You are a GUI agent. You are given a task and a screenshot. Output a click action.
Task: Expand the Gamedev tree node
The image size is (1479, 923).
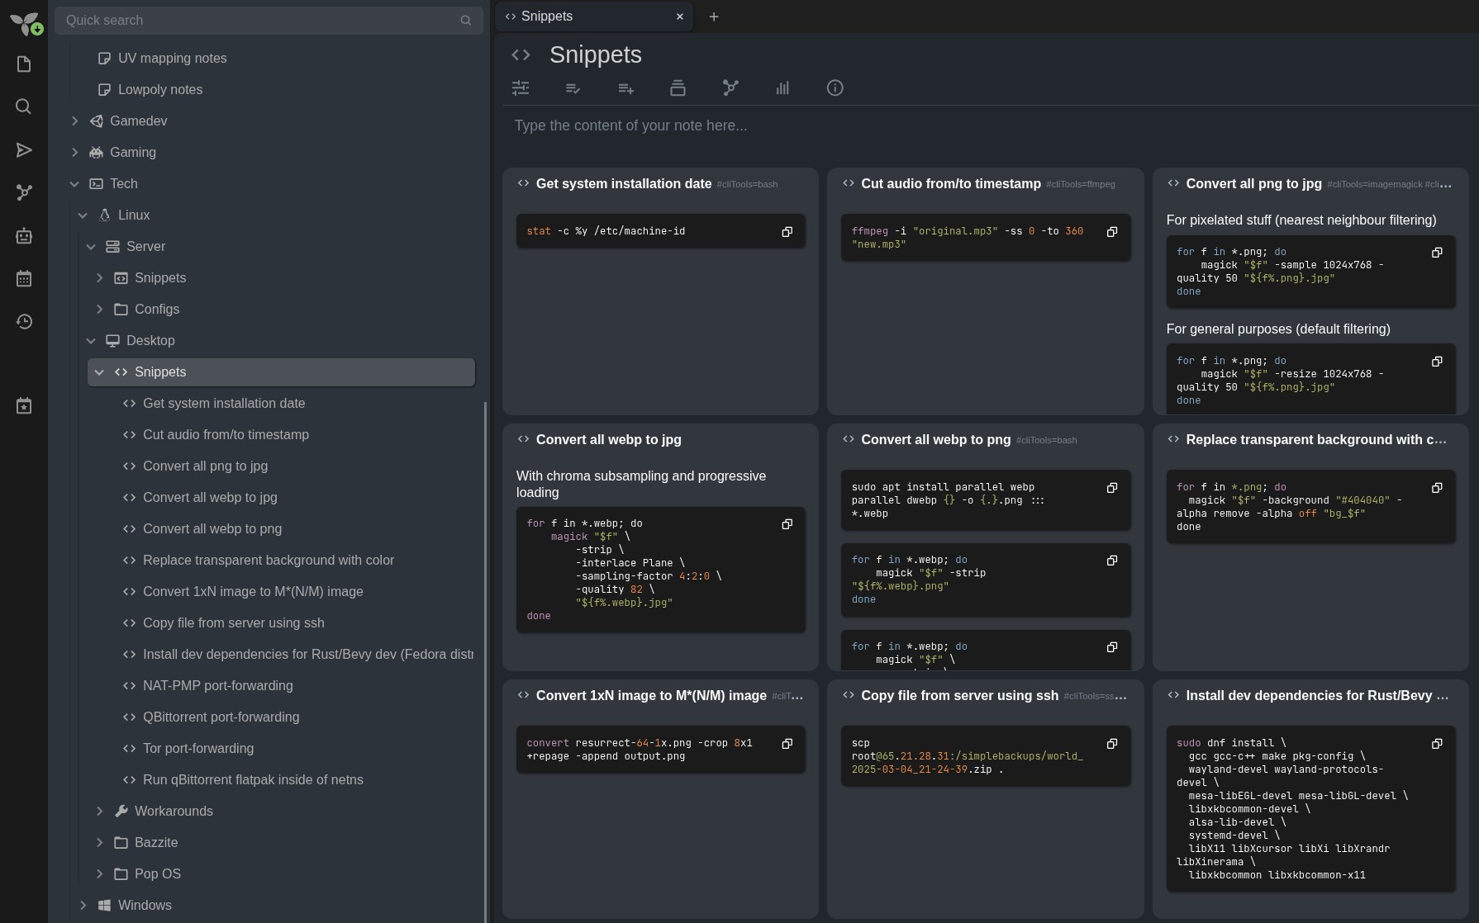(x=75, y=121)
